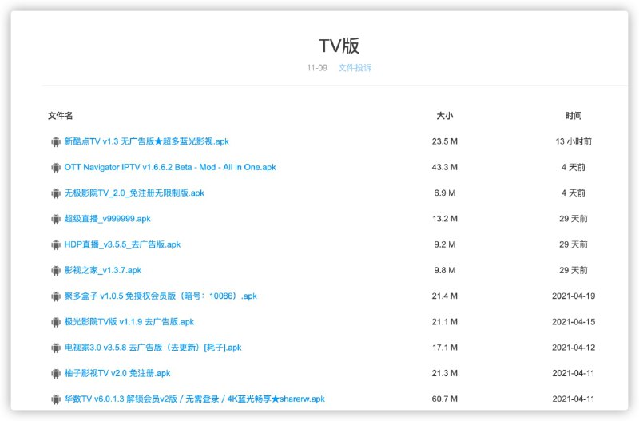Click the Android icon beside 柚子影视TV v2.0
Viewport: 639px width, 421px height.
click(x=56, y=374)
